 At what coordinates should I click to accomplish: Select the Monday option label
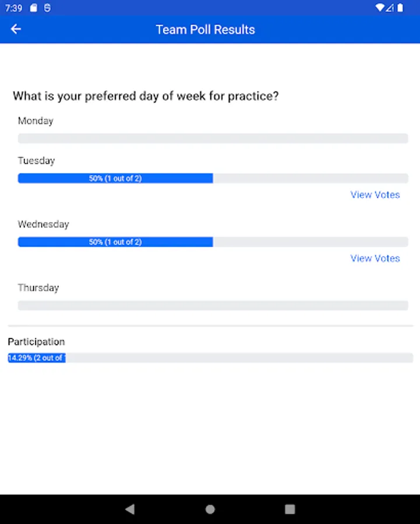(x=36, y=121)
